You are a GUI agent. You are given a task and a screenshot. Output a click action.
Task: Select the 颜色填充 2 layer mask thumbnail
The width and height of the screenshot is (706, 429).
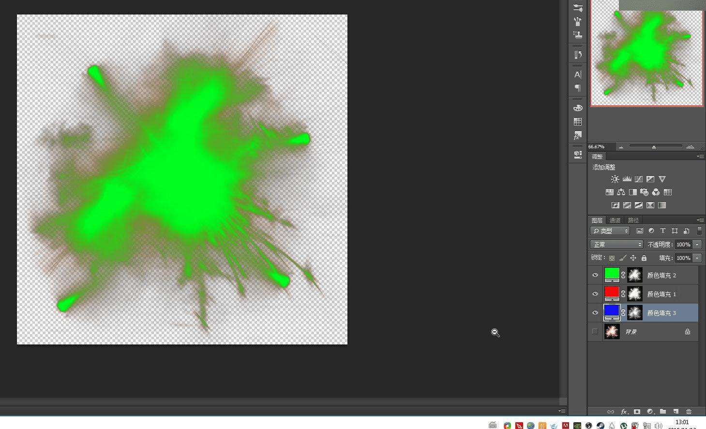[635, 275]
